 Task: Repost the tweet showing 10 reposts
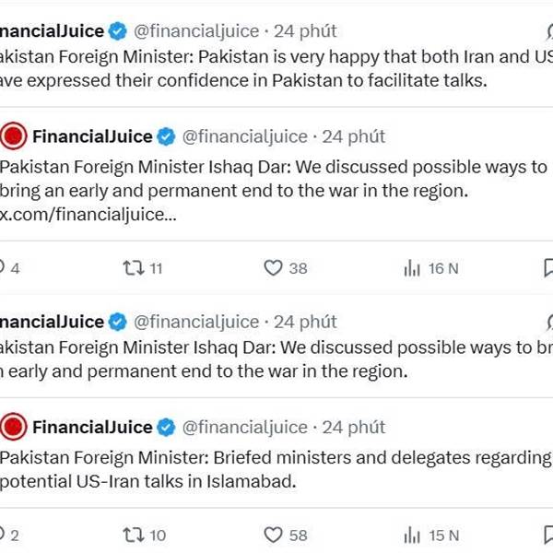pos(133,535)
